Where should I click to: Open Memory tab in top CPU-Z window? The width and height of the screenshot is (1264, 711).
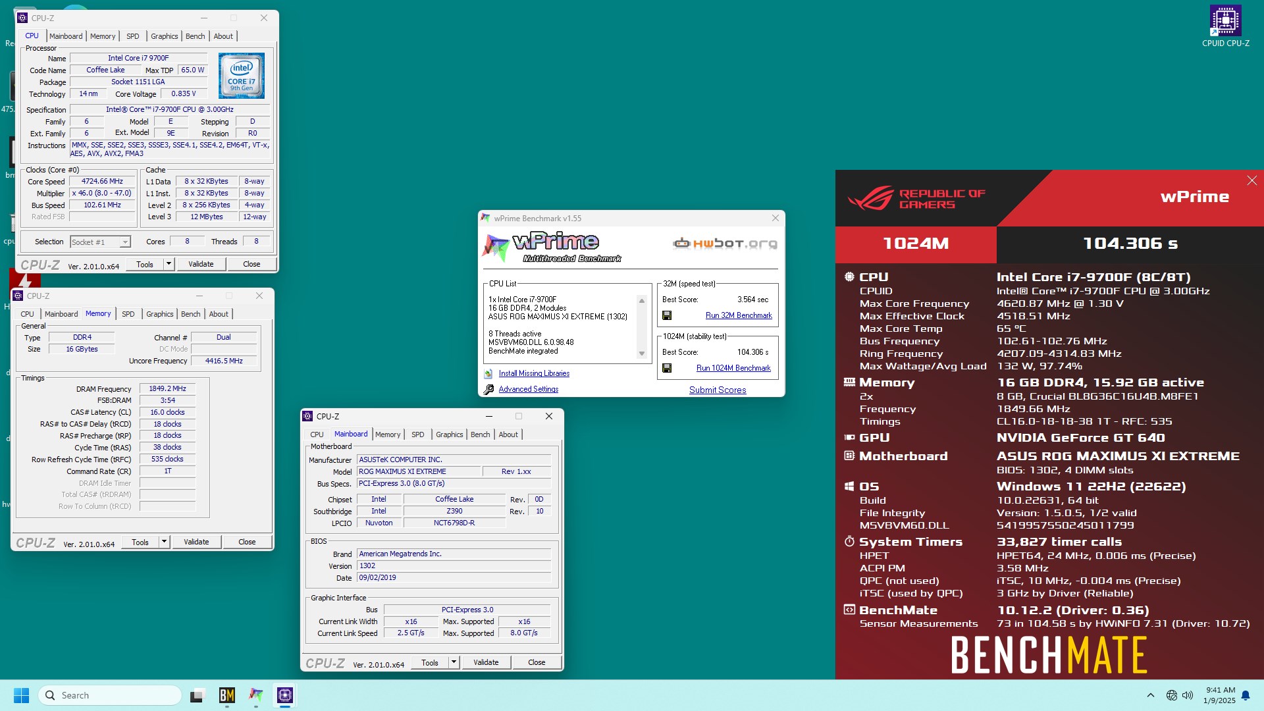pos(103,36)
